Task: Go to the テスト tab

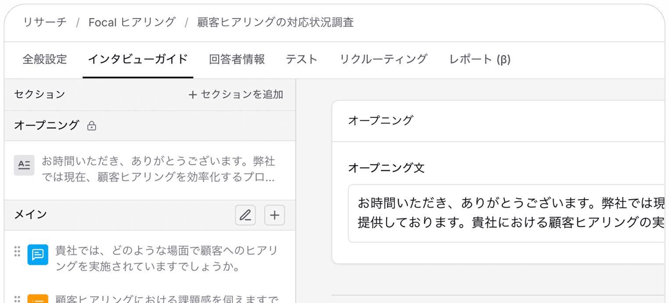Action: tap(302, 59)
